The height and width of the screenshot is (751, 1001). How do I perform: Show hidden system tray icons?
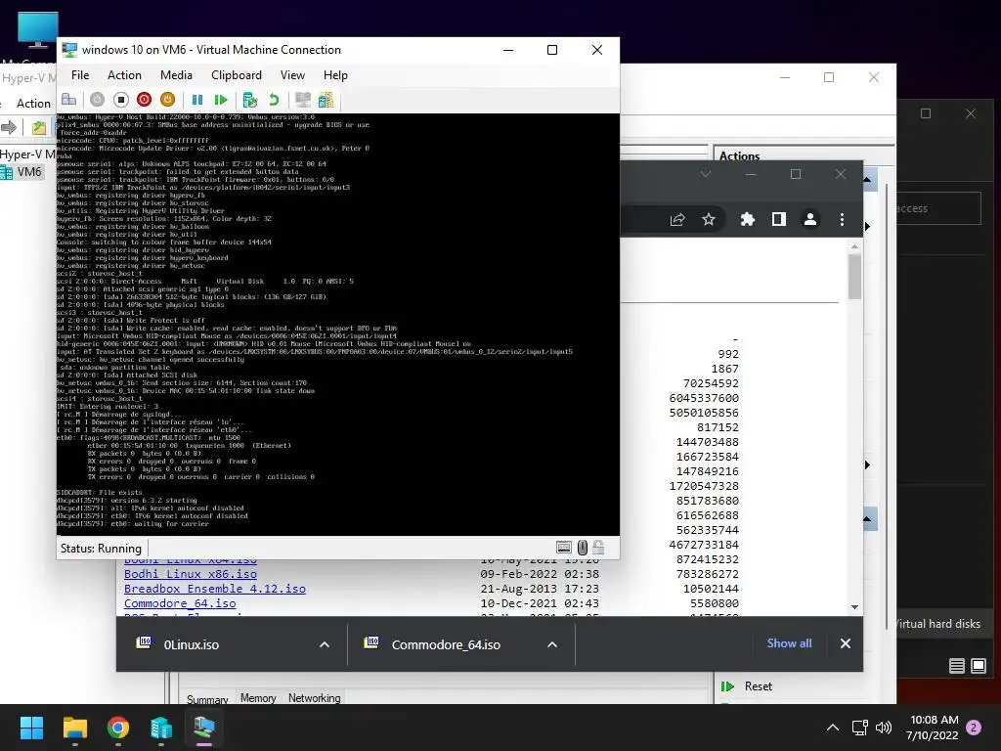(x=833, y=728)
